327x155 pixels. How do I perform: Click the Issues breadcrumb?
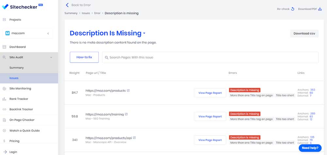point(86,13)
